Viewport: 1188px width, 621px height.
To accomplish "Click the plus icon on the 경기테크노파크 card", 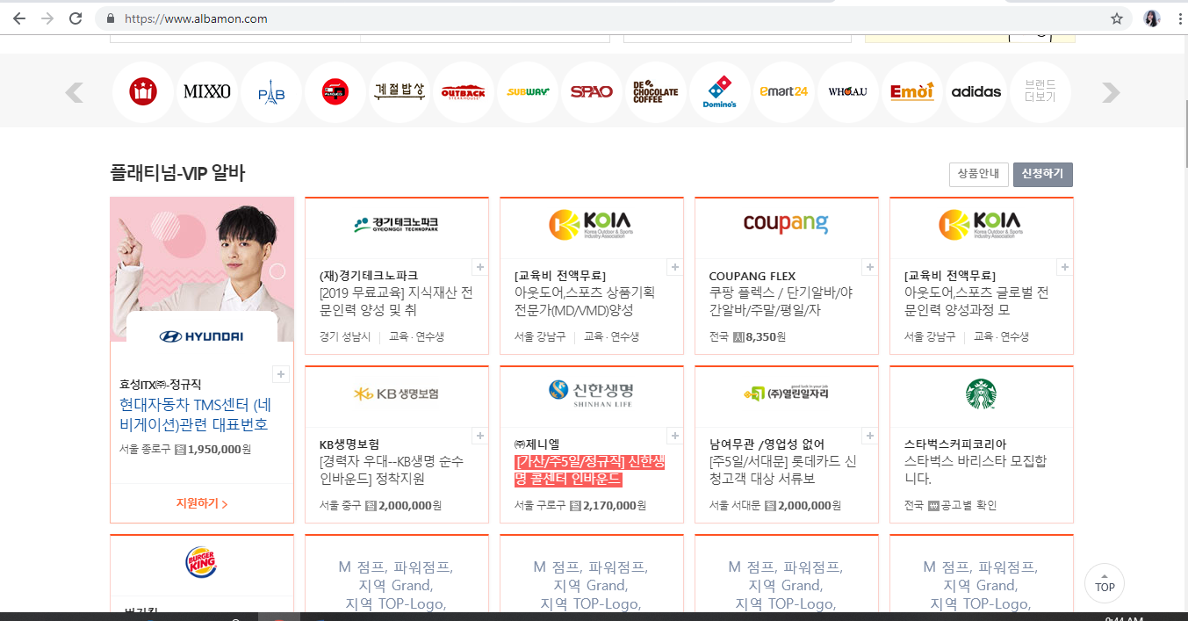I will point(480,267).
